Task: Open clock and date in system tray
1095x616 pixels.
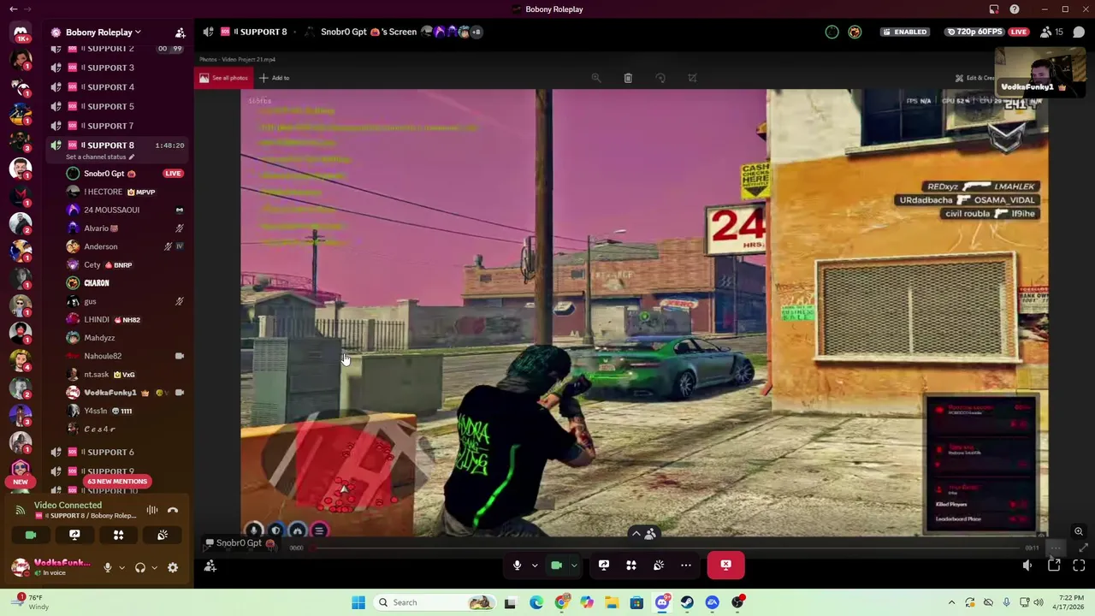Action: tap(1070, 602)
